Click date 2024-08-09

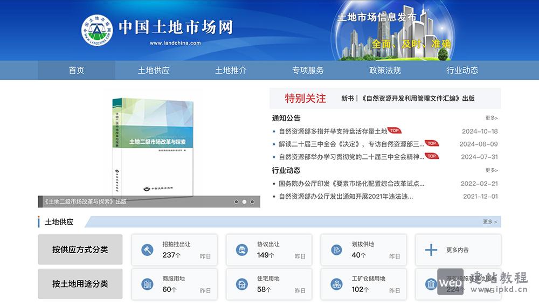[x=479, y=144]
